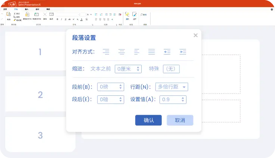Switch to the 设计 tab
Screen dimensions: 275x158
[x=37, y=9]
